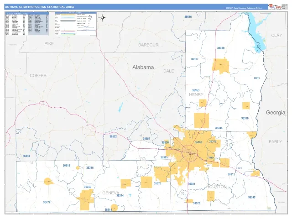Screen dimensions: 292x219
Task: Click the COFFEE county label
Action: (x=38, y=76)
